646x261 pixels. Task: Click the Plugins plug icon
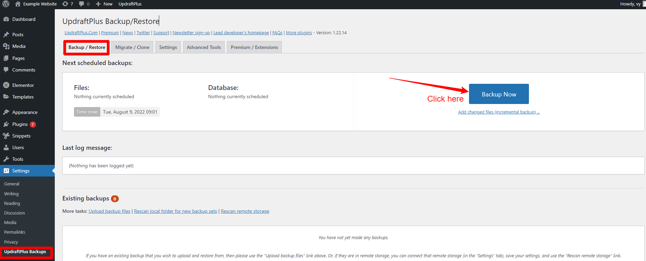6,124
